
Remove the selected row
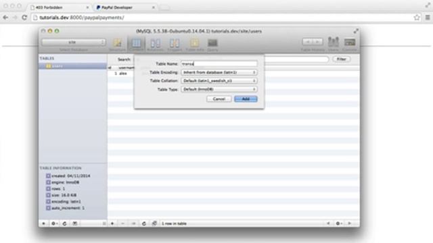tap(123, 223)
